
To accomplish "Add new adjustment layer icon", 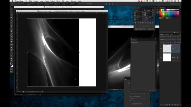I will [170, 105].
